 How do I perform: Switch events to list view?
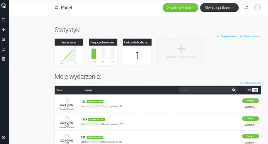[249, 90]
